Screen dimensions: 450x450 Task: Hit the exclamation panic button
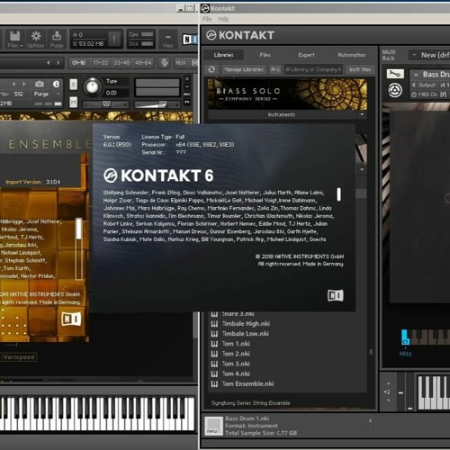click(x=114, y=39)
